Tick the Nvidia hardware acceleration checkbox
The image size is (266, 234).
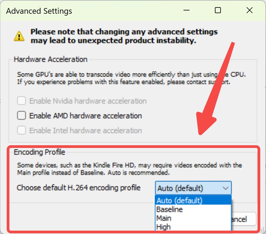(22, 101)
